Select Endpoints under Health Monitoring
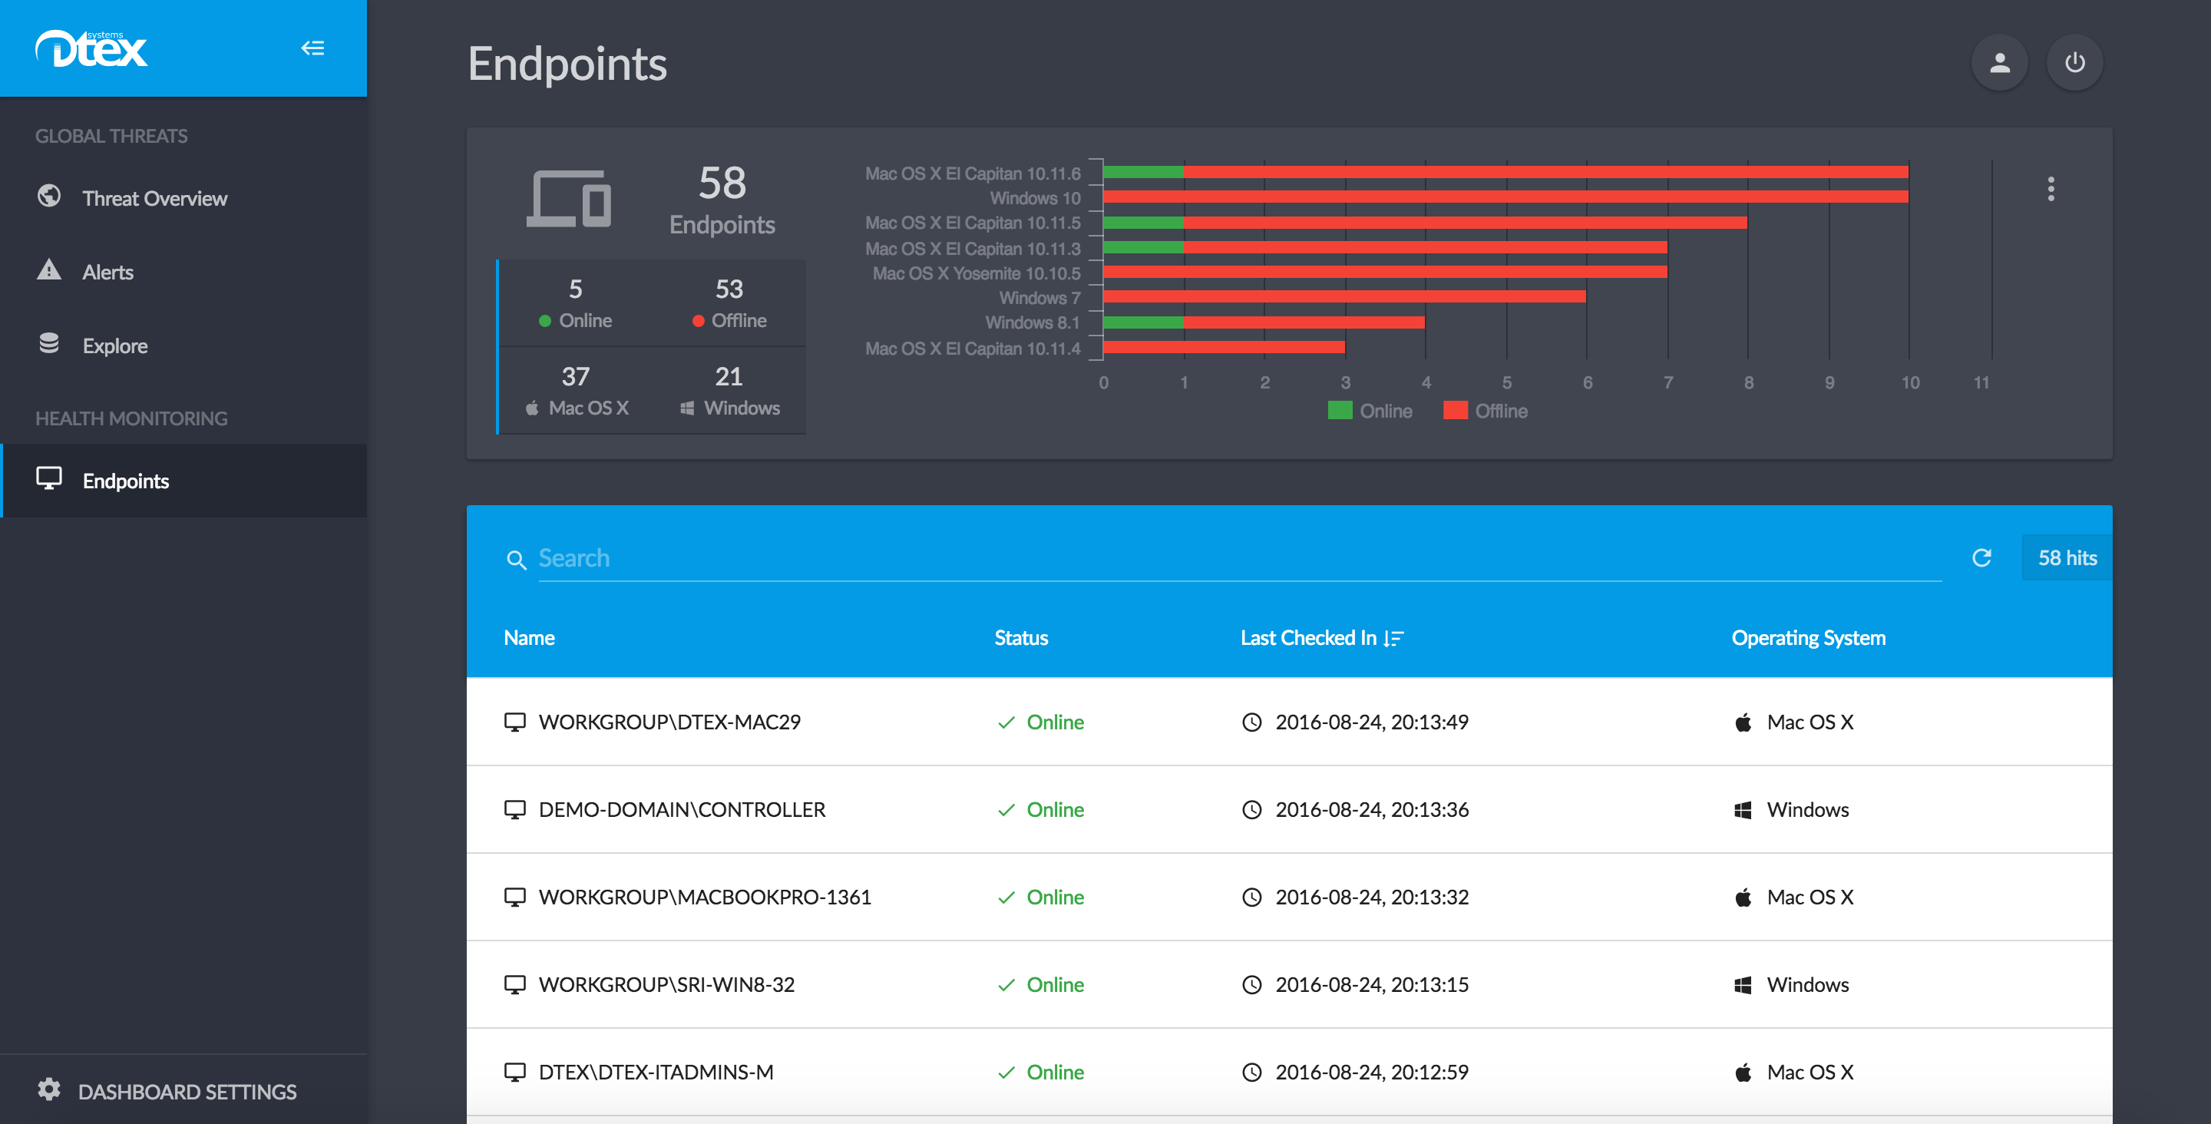The image size is (2211, 1124). [x=183, y=480]
